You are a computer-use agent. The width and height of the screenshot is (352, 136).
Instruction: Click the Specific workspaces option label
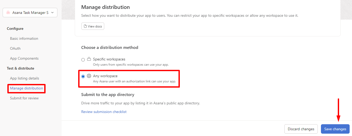click(x=109, y=59)
